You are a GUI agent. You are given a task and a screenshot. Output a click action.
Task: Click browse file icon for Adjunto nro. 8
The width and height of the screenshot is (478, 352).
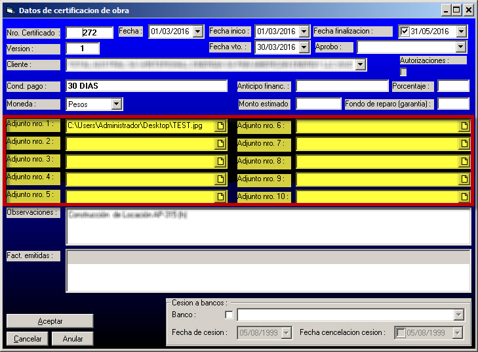[464, 162]
